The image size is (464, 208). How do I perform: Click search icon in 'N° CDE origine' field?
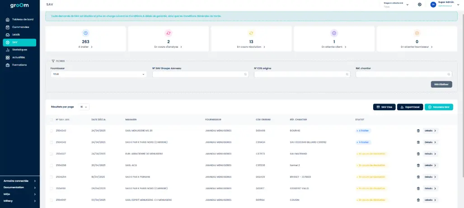(x=245, y=74)
